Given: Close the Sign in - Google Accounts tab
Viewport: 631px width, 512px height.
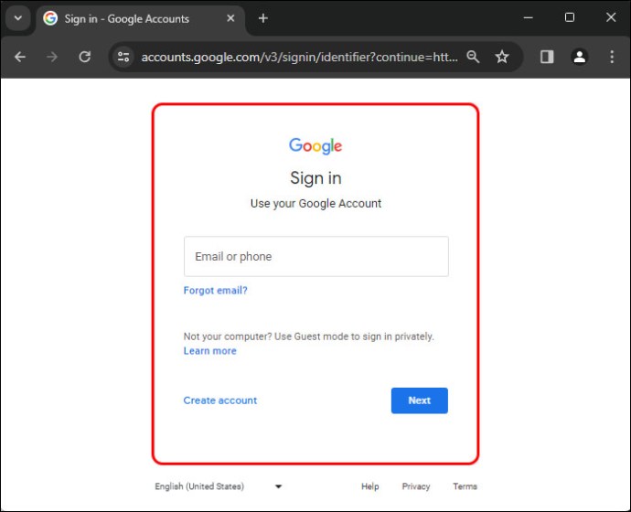Looking at the screenshot, I should tap(230, 18).
